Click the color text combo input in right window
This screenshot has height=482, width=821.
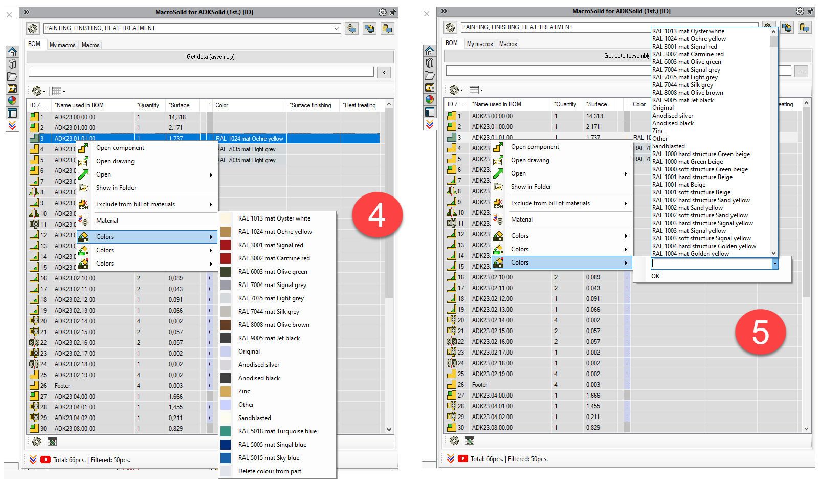tap(712, 264)
